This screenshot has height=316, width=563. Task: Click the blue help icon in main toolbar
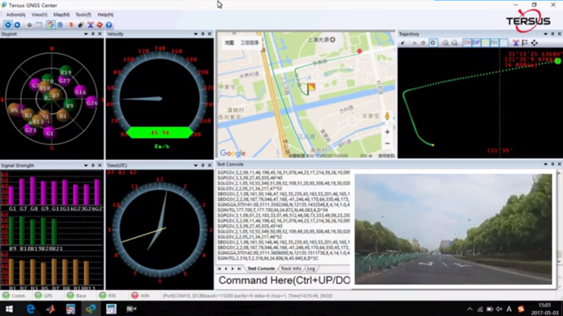pos(109,25)
